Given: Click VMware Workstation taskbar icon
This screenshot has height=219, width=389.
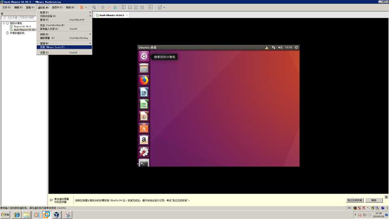Looking at the screenshot, I should [46, 215].
